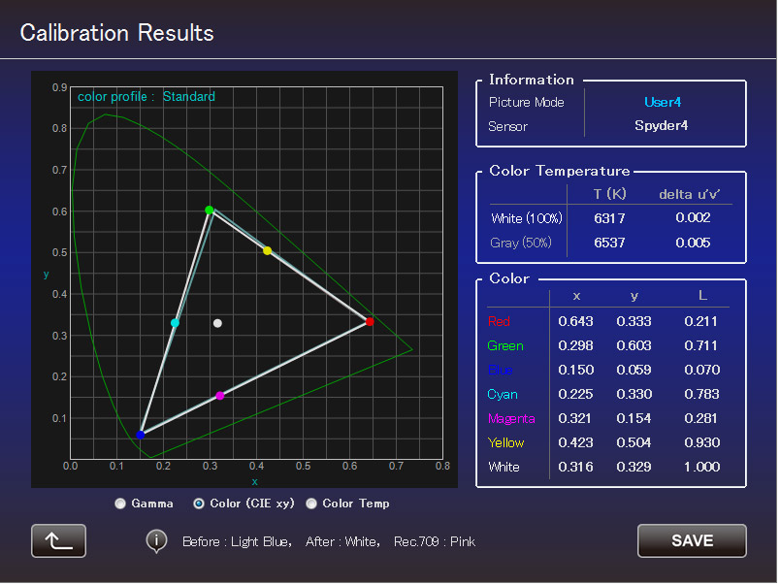Click the cyan point on the chart
The image size is (780, 585).
pyautogui.click(x=175, y=323)
